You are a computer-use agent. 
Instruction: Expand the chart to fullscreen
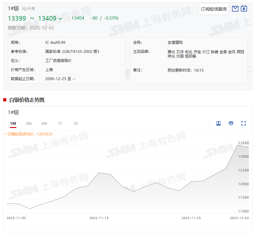pos(244,123)
